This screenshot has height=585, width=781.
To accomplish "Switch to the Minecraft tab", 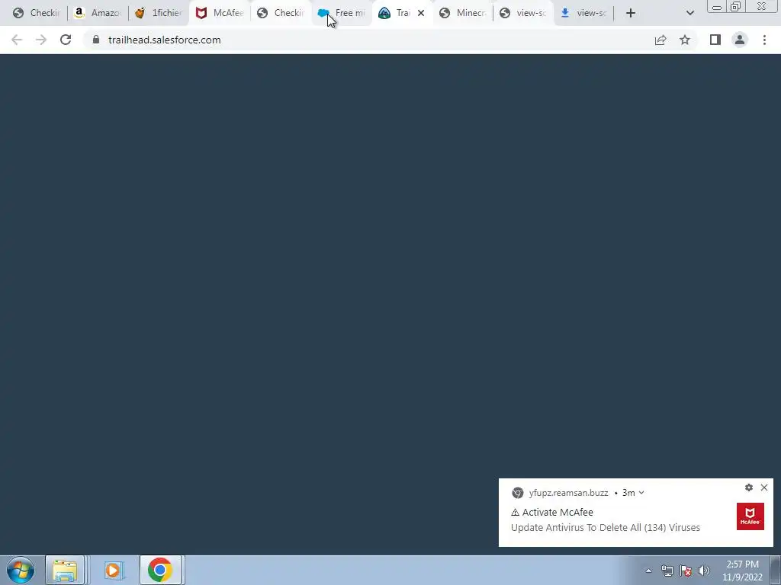I will pos(463,13).
